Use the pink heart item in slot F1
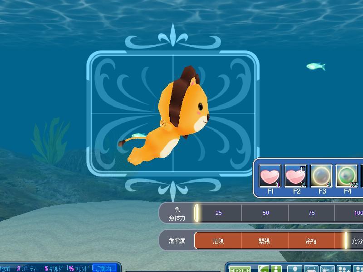This screenshot has width=363, height=272. point(270,176)
